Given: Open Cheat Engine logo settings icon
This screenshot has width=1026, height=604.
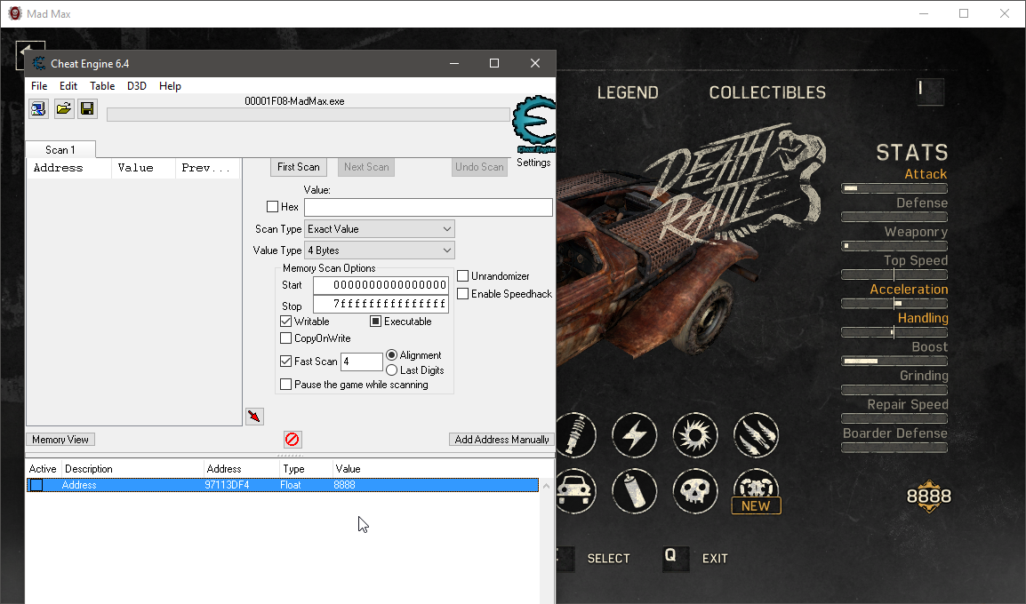Looking at the screenshot, I should pos(534,124).
